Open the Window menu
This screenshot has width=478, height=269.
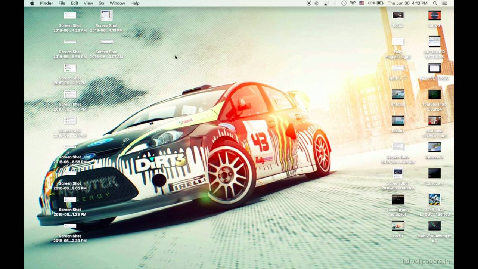117,3
